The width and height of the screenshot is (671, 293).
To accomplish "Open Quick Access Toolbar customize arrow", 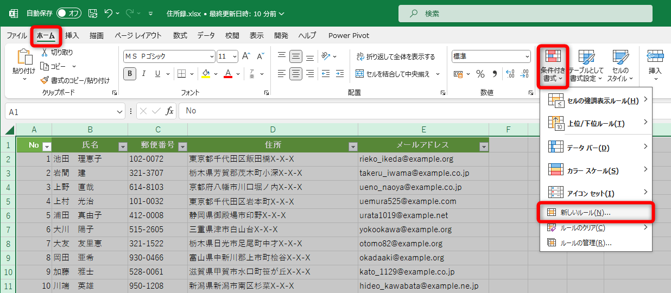I will [150, 14].
